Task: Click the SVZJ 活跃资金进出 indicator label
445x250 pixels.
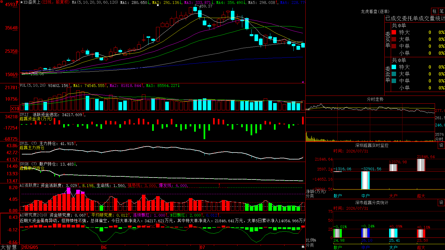Action: click(x=40, y=114)
